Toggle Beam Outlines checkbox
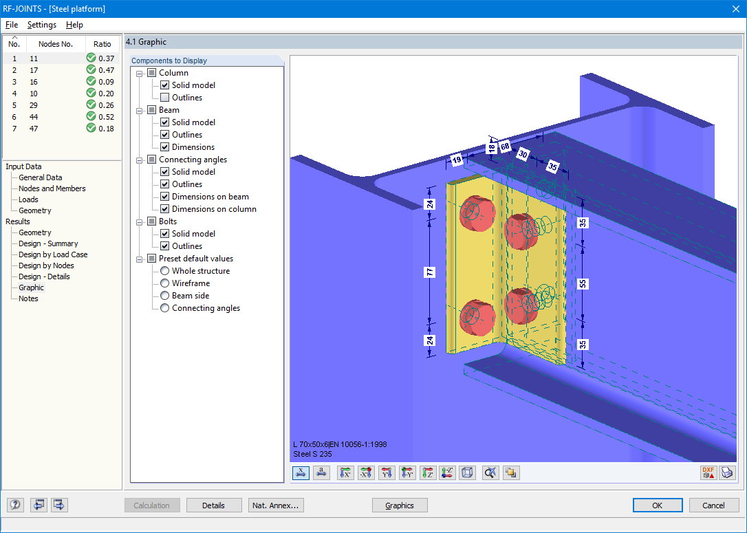 [x=165, y=135]
